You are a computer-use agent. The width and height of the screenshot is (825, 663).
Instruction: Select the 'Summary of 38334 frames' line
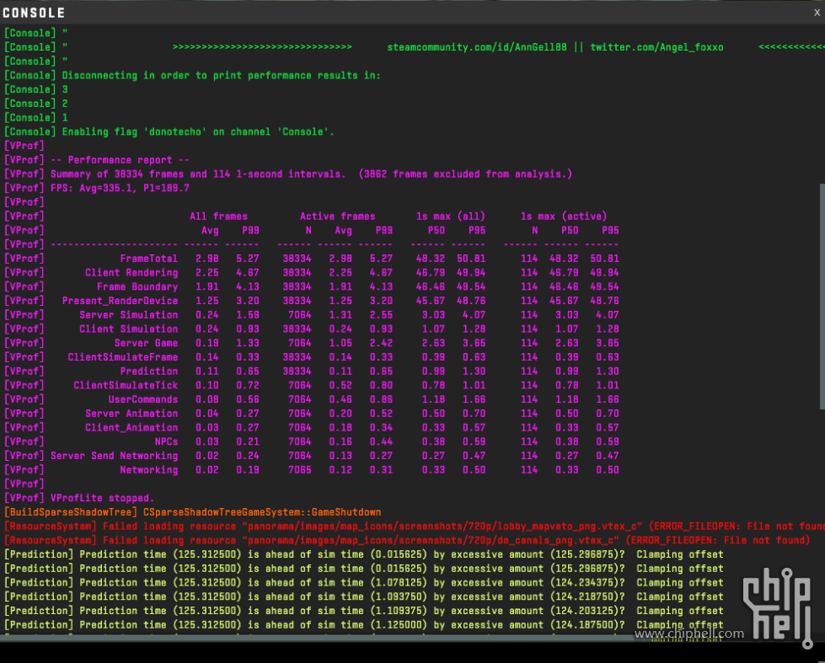[311, 174]
